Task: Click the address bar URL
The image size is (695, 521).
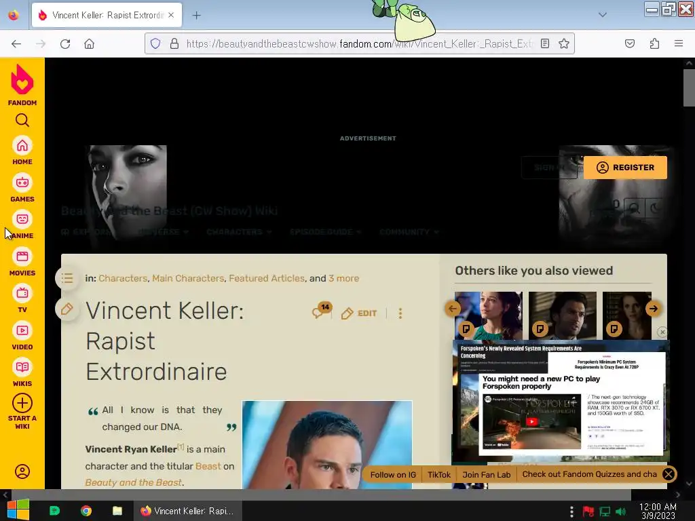Action: click(359, 43)
